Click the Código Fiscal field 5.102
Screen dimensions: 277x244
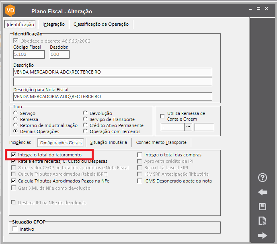click(x=29, y=54)
